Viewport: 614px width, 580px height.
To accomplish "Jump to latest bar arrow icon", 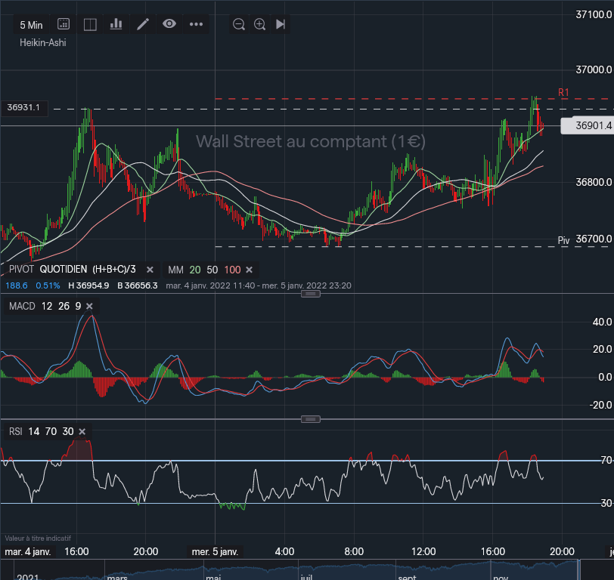I will 281,24.
